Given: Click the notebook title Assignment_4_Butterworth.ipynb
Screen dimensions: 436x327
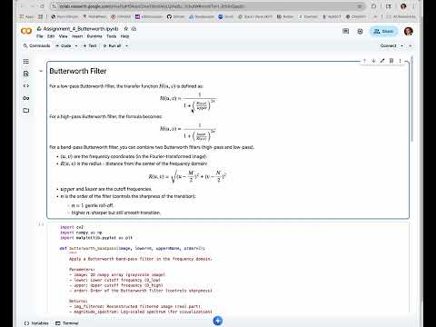Looking at the screenshot, I should coord(81,29).
